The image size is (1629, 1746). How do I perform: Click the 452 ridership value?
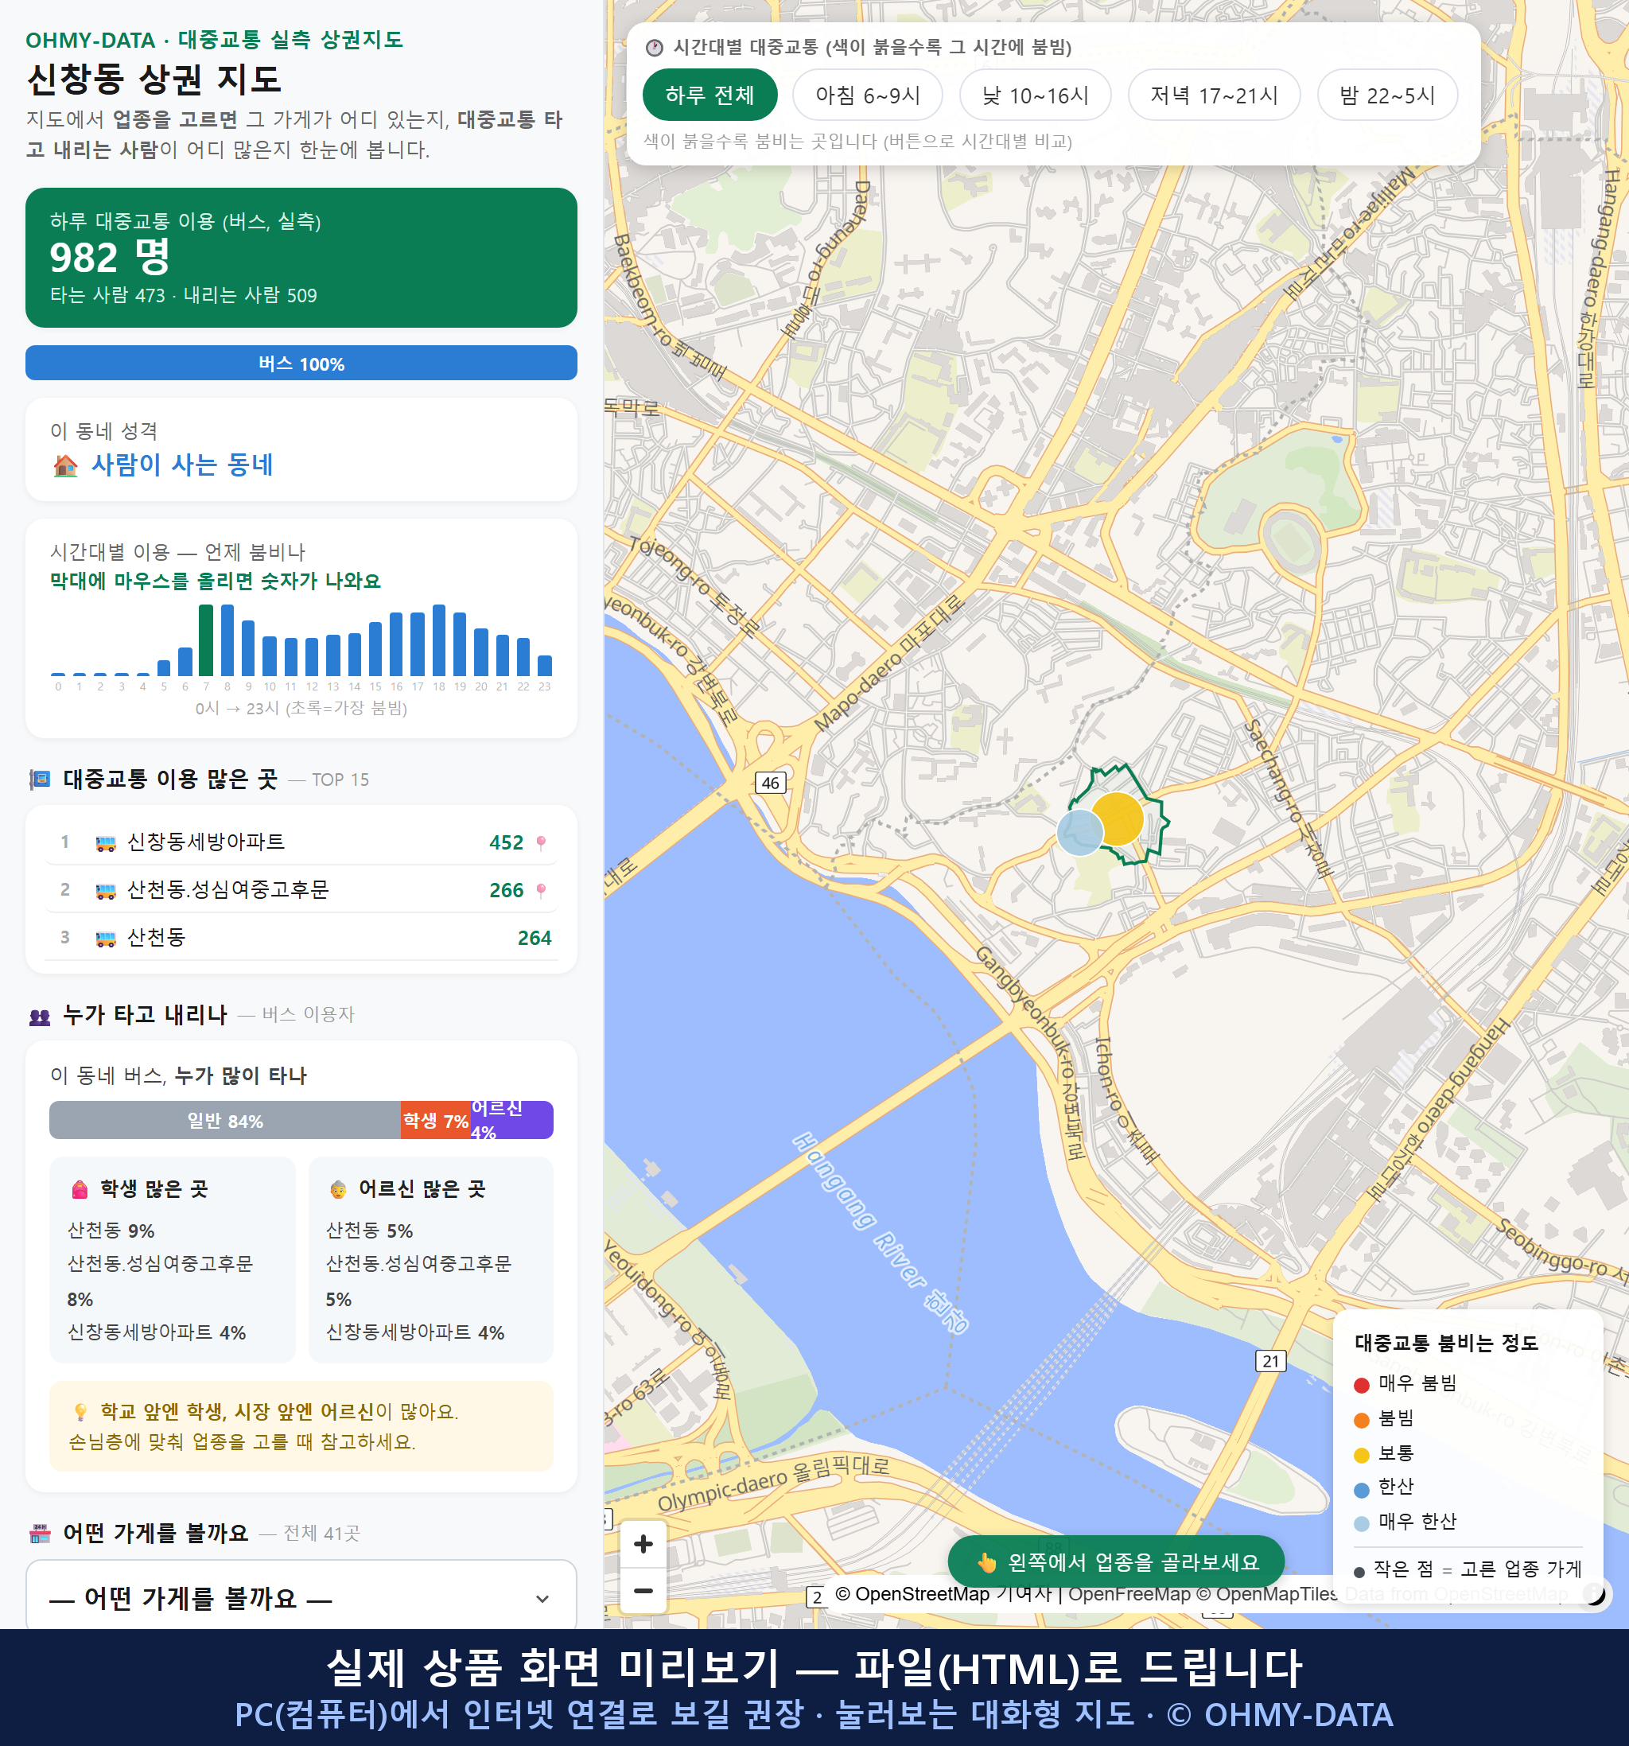tap(506, 843)
